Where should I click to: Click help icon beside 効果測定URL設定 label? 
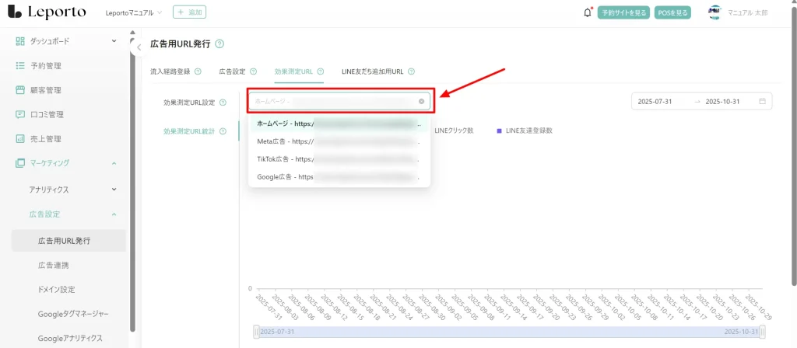(223, 102)
